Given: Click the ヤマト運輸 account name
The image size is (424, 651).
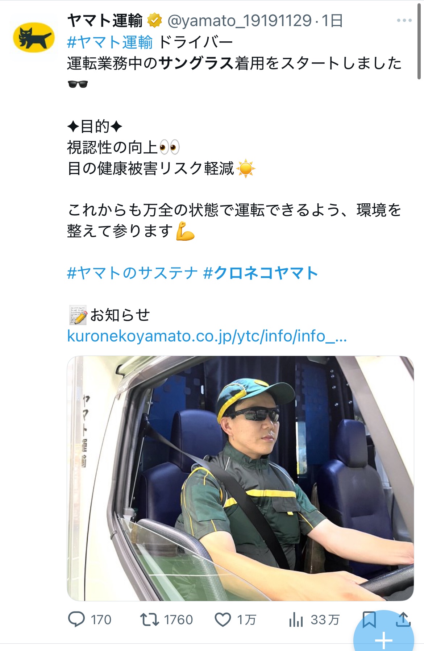Looking at the screenshot, I should pos(105,21).
